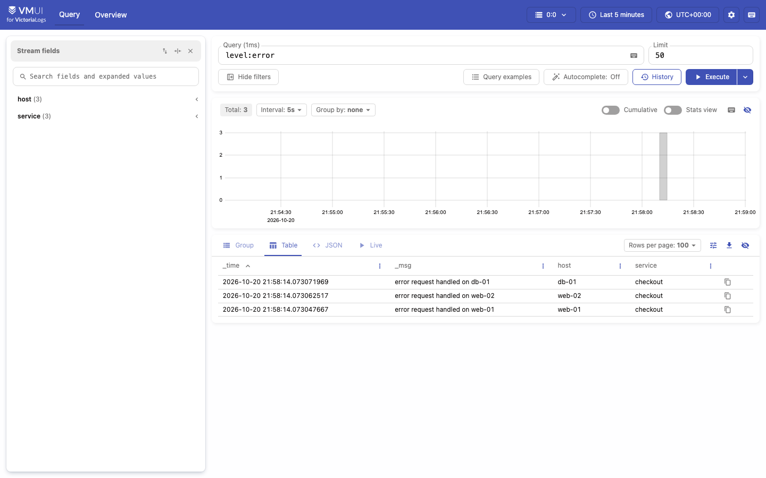Open _msg column options menu
This screenshot has height=478, width=766.
click(543, 266)
